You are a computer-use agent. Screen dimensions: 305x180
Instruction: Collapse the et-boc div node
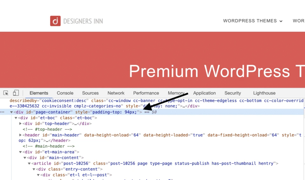16,118
